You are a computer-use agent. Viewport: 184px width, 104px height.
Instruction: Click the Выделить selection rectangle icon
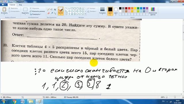(x=25, y=10)
